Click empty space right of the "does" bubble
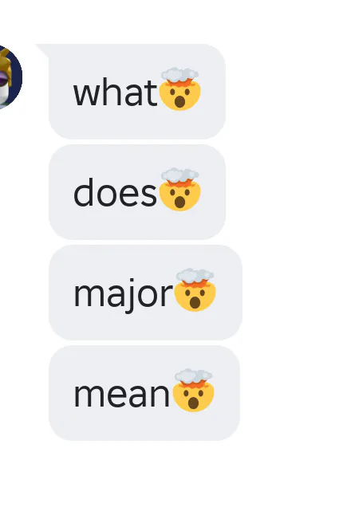Viewport: 339px width, 515px height. (282, 192)
